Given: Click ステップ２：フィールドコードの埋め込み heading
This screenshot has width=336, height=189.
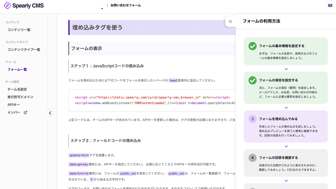Looking at the screenshot, I should click(x=106, y=141).
